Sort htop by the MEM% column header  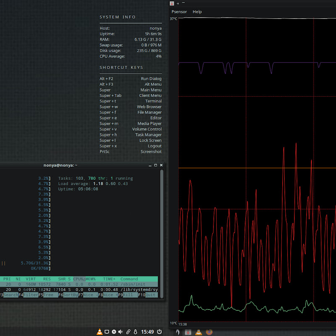91,279
